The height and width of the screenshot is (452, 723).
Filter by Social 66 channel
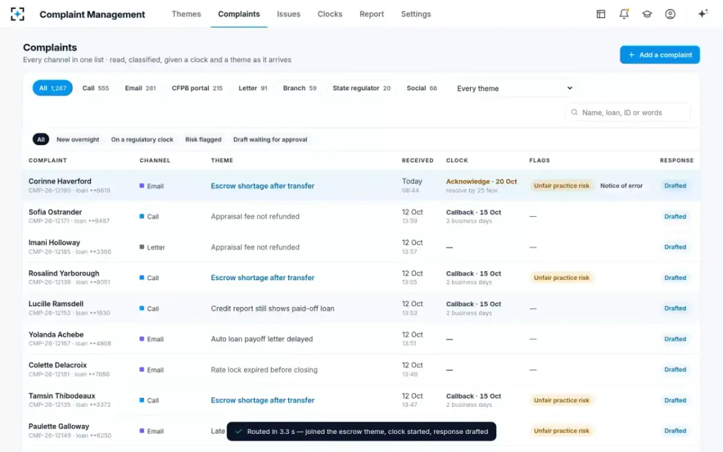click(x=422, y=88)
